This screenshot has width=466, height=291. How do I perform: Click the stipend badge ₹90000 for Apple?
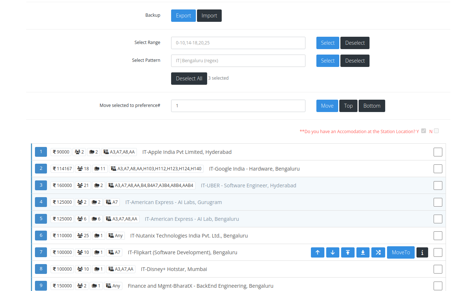(x=61, y=152)
